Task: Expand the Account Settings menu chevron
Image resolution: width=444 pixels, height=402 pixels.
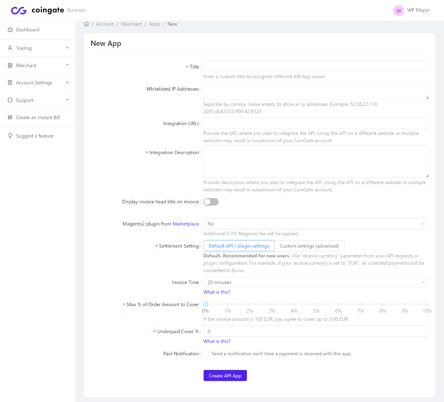Action: [x=67, y=83]
